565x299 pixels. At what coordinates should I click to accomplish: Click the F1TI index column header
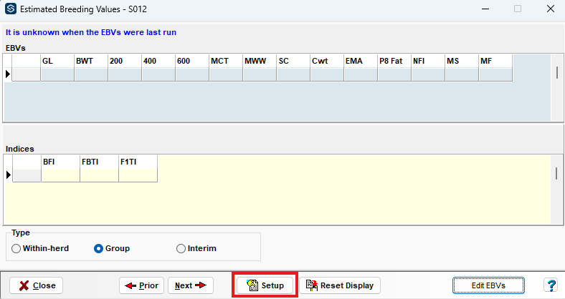(x=138, y=162)
